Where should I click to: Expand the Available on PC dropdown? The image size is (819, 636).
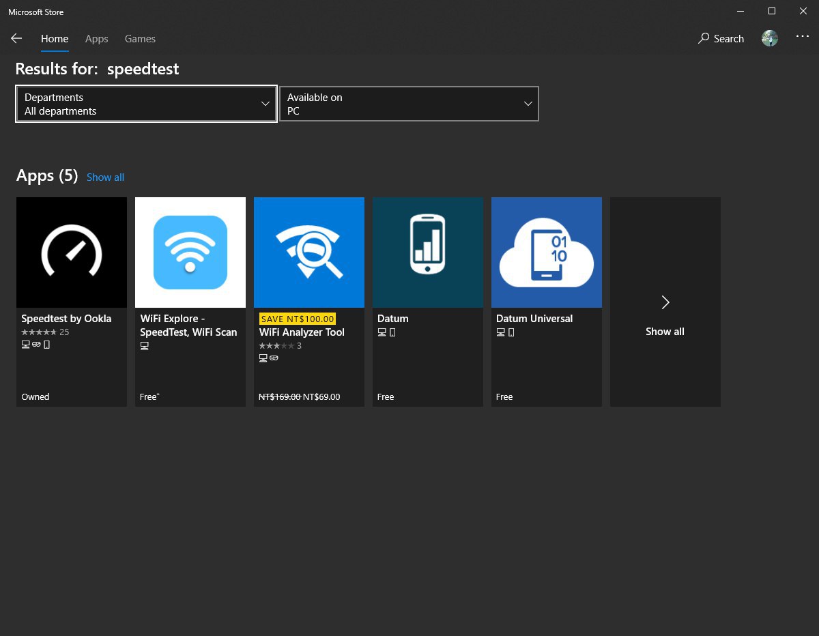409,104
